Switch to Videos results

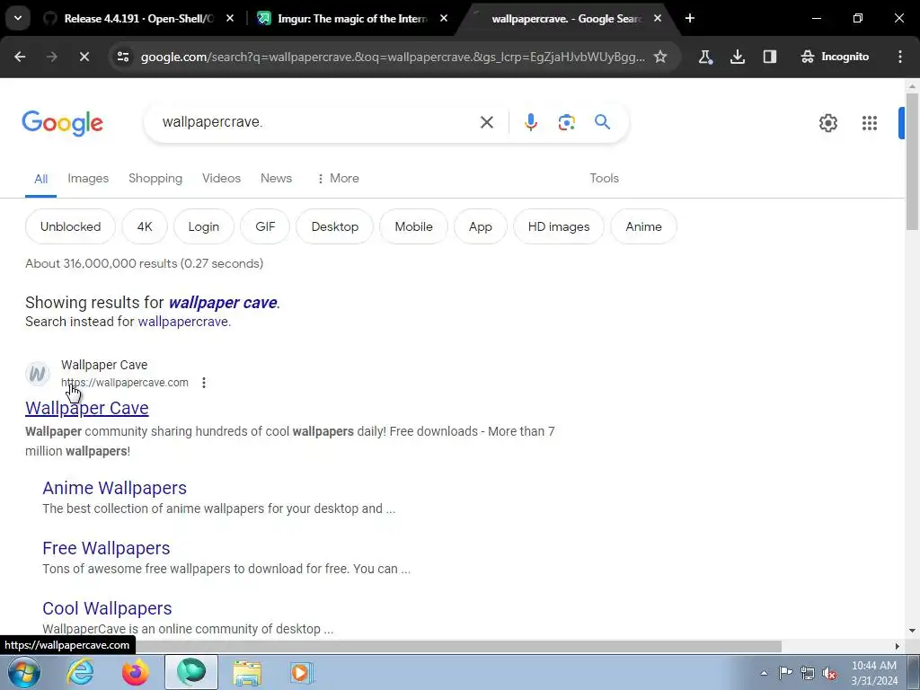click(x=221, y=179)
